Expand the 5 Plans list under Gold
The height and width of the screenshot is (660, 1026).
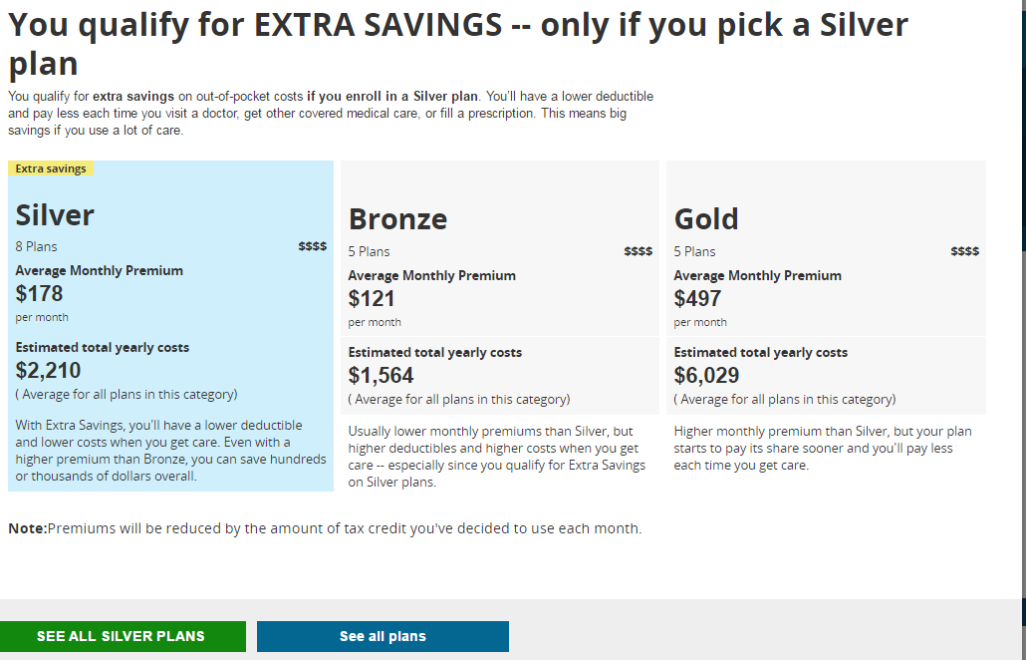click(695, 251)
